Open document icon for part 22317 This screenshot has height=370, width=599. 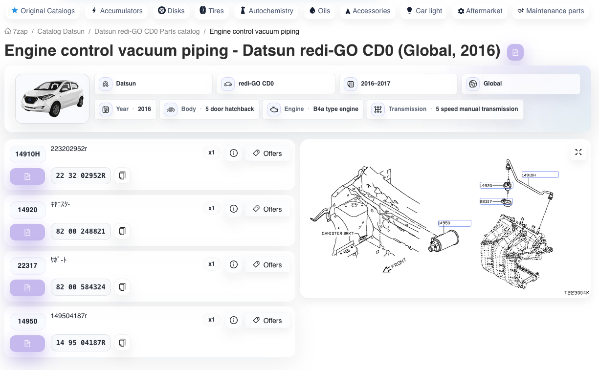tap(27, 287)
